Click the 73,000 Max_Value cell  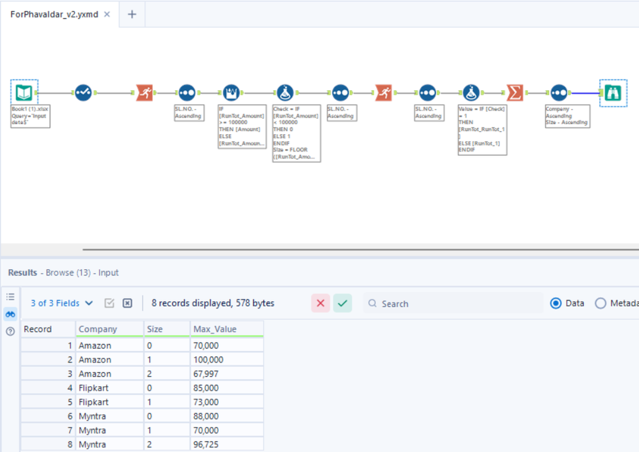[227, 402]
